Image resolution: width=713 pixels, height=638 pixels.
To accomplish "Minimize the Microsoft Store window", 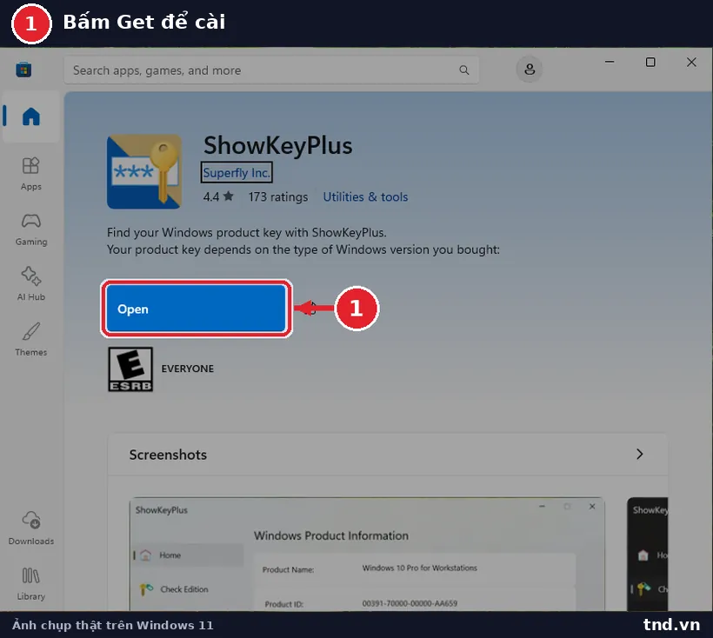I will click(610, 62).
